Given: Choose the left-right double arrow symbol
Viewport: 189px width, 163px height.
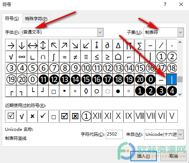Looking at the screenshot, I should (33, 45).
